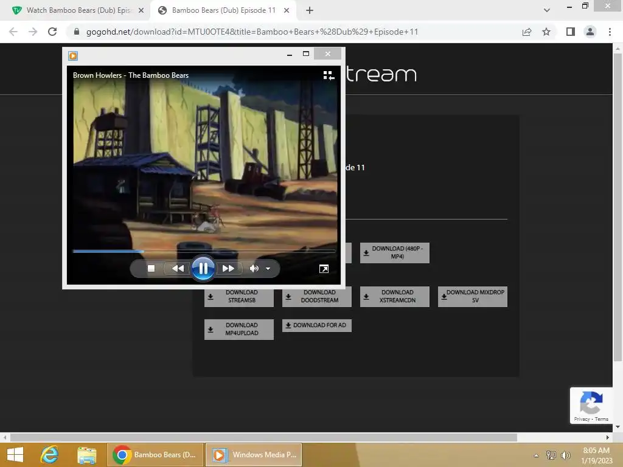Image resolution: width=623 pixels, height=467 pixels.
Task: Click the system volume tray icon
Action: tap(566, 455)
